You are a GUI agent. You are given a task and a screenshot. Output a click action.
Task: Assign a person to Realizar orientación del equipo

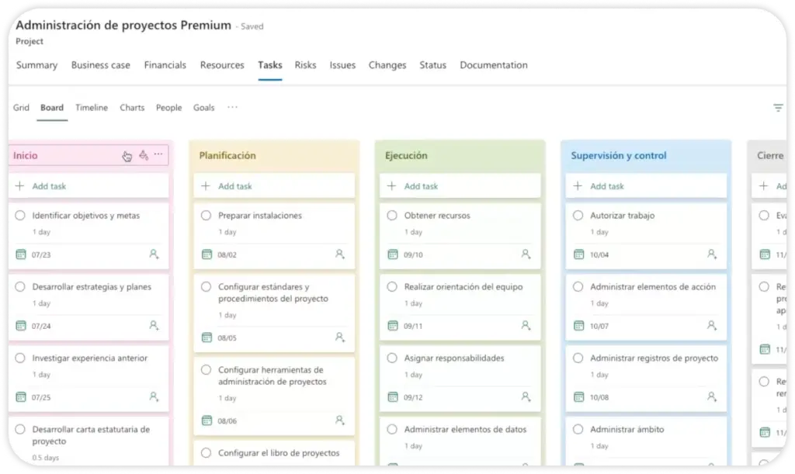click(526, 326)
